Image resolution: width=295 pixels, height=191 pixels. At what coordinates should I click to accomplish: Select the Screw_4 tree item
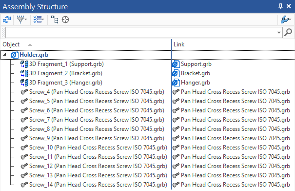coord(97,92)
